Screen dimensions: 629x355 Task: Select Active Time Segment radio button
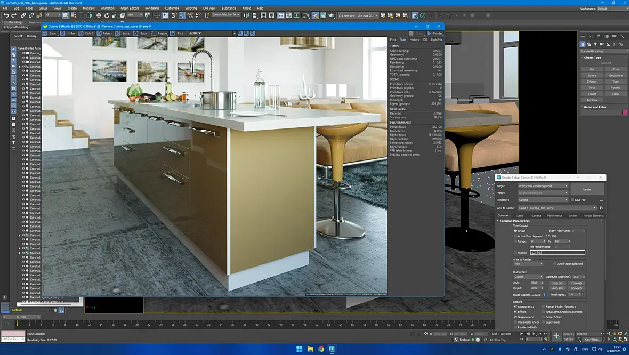click(515, 236)
